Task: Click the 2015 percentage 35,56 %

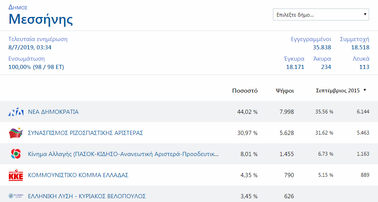Action: [324, 112]
